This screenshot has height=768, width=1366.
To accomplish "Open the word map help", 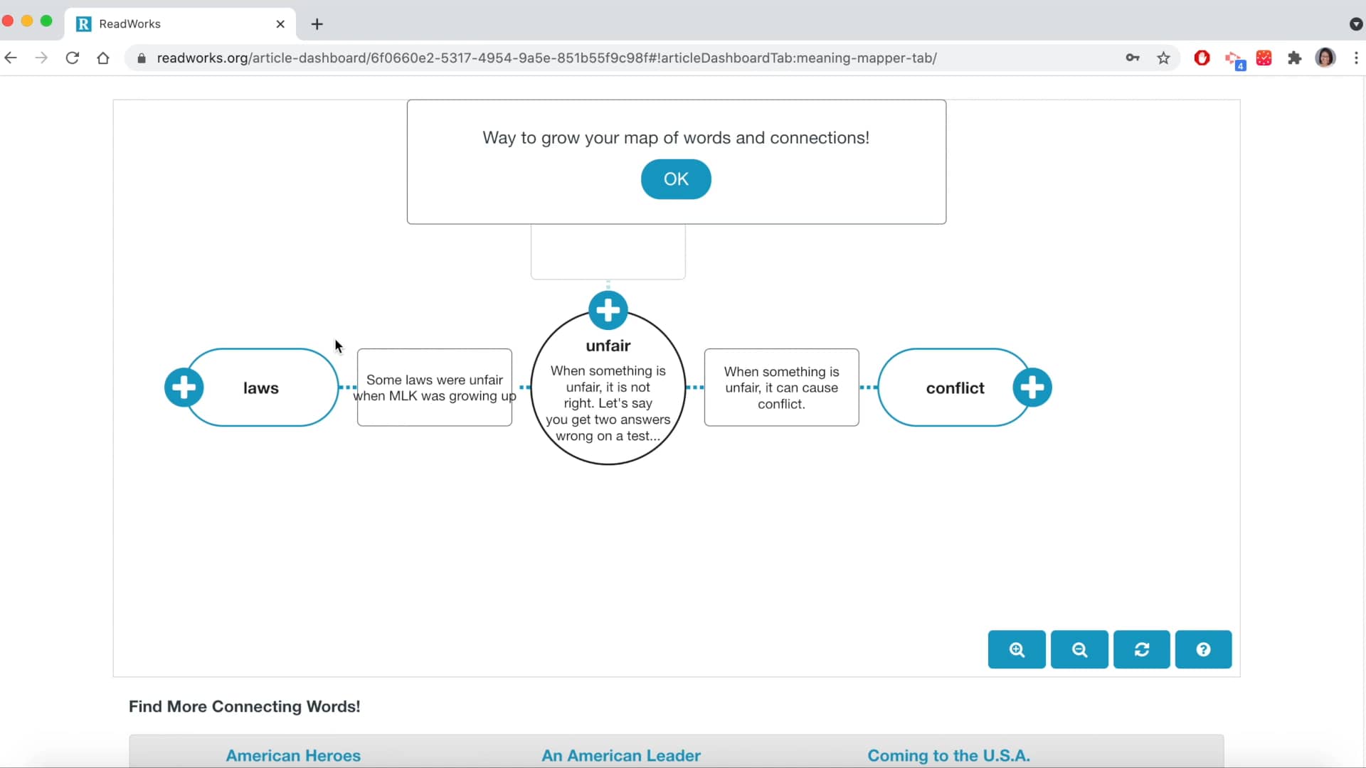I will 1203,649.
